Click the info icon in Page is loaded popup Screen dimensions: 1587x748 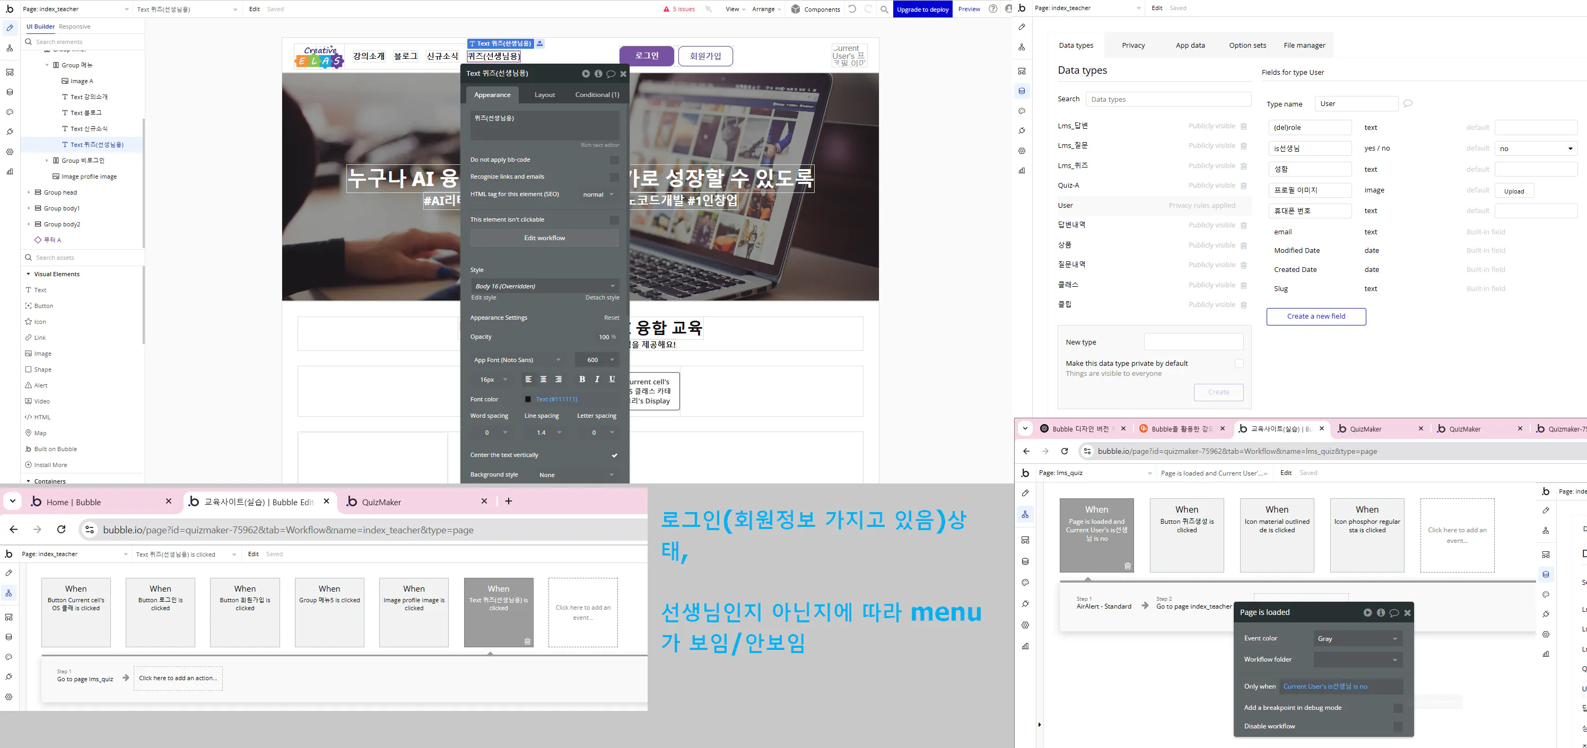(x=1381, y=613)
